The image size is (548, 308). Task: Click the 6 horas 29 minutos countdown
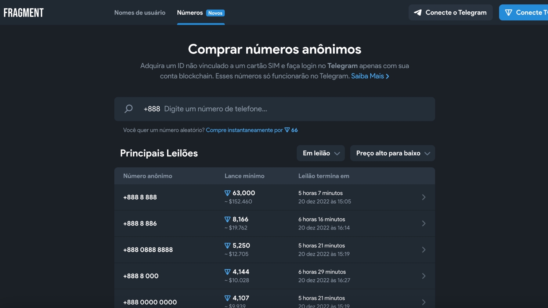322,272
